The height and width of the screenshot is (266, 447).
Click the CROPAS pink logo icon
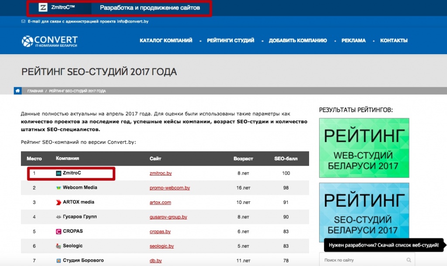[x=58, y=231]
